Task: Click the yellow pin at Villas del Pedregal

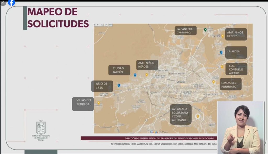Action: click(x=99, y=103)
